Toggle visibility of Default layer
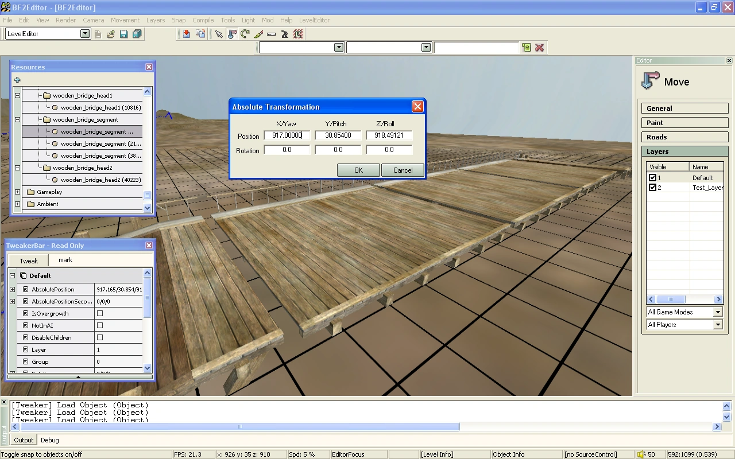This screenshot has width=735, height=459. pyautogui.click(x=652, y=178)
